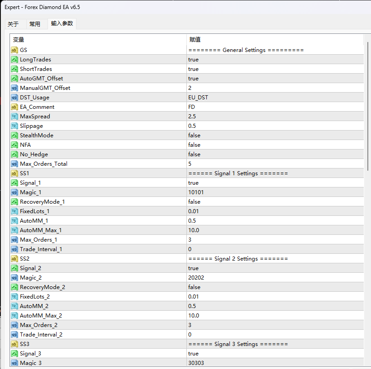Click the bool icon beside ShortTrades
This screenshot has width=371, height=369.
pos(14,69)
